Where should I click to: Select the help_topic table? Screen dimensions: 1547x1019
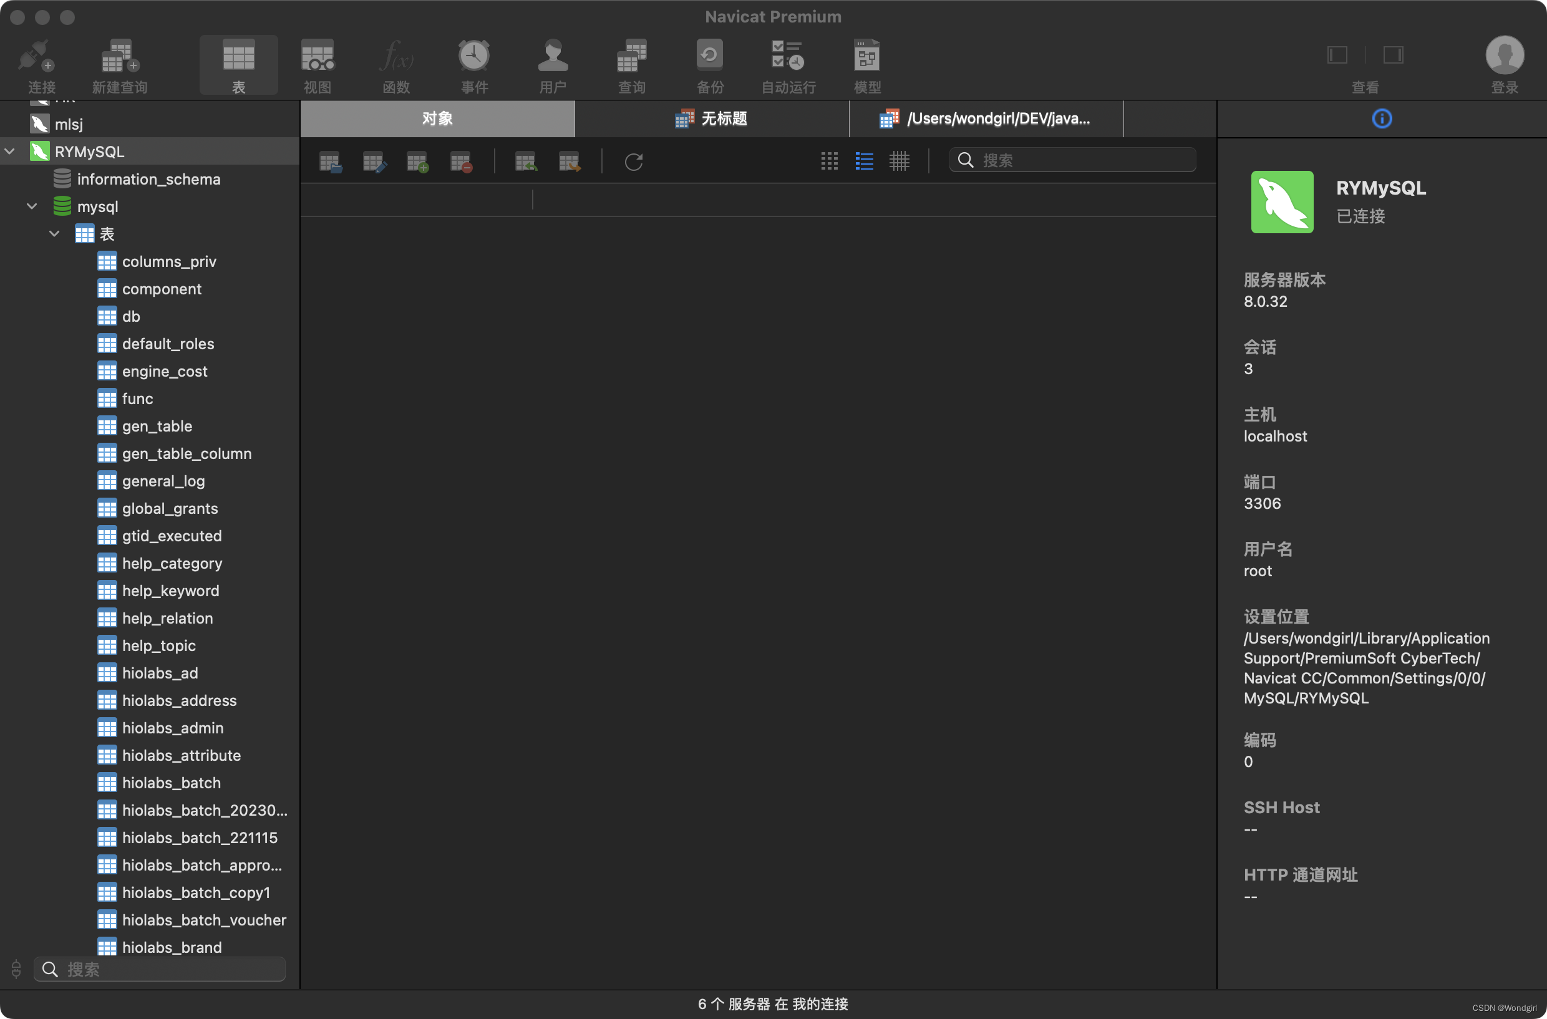coord(150,645)
